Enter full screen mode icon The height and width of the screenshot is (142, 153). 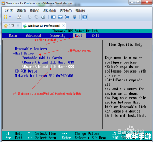pyautogui.click(x=67, y=17)
